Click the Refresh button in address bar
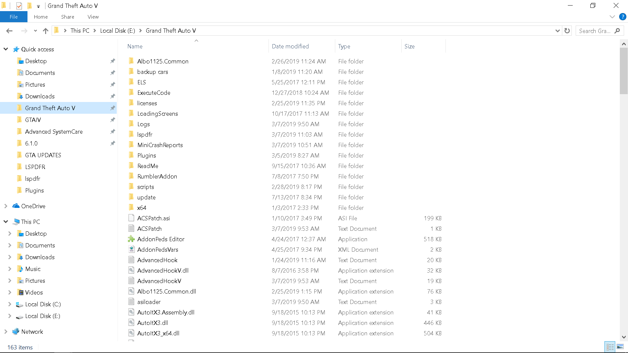Screen dimensions: 628x353 [x=567, y=31]
